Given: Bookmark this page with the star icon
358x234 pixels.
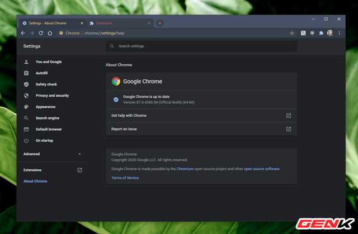Looking at the screenshot, I should [292, 33].
